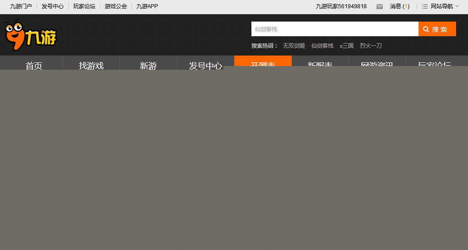Click the envelope mail icon
Viewport: 468px width, 250px height.
pyautogui.click(x=380, y=6)
